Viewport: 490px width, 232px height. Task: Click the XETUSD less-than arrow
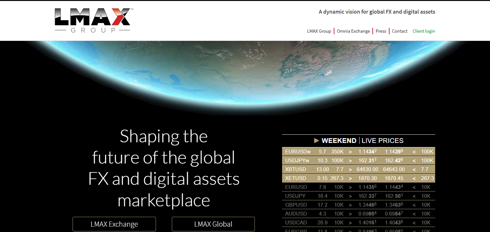[x=414, y=178]
